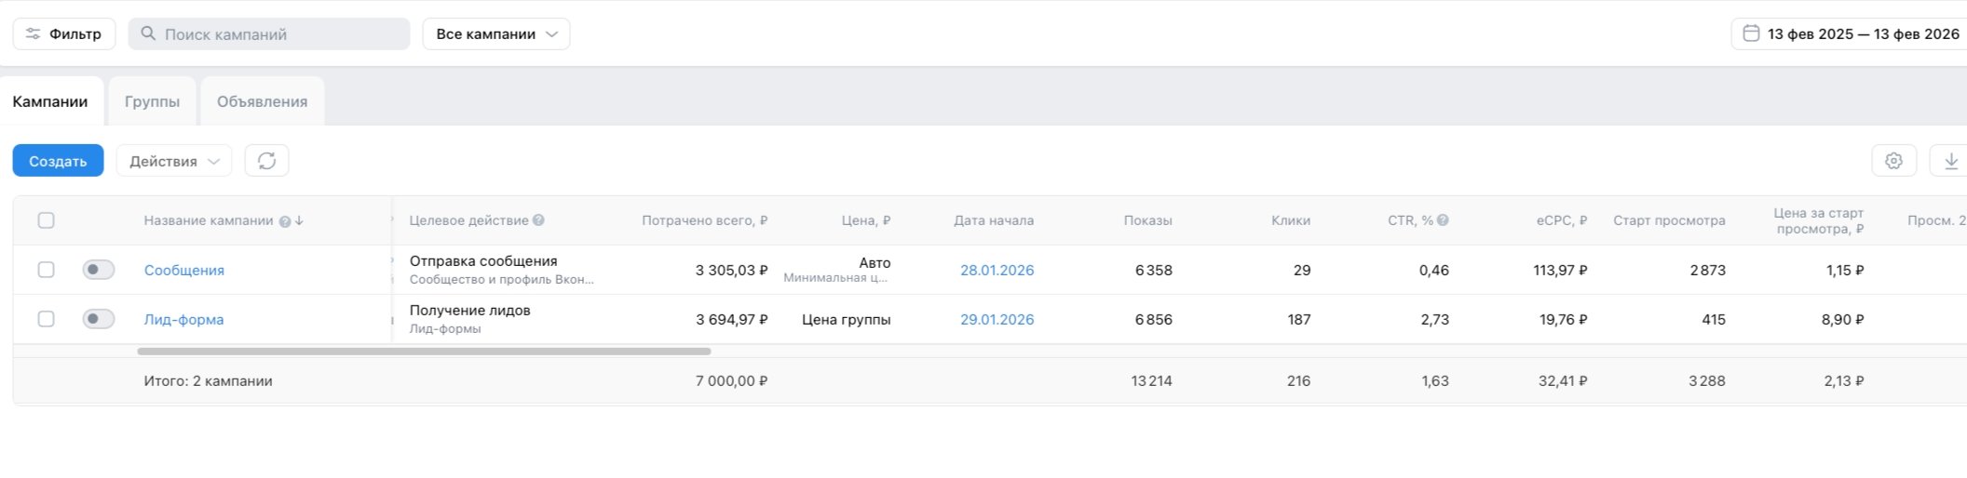Check the select-all campaigns checkbox in header
Image resolution: width=1967 pixels, height=478 pixels.
[46, 220]
